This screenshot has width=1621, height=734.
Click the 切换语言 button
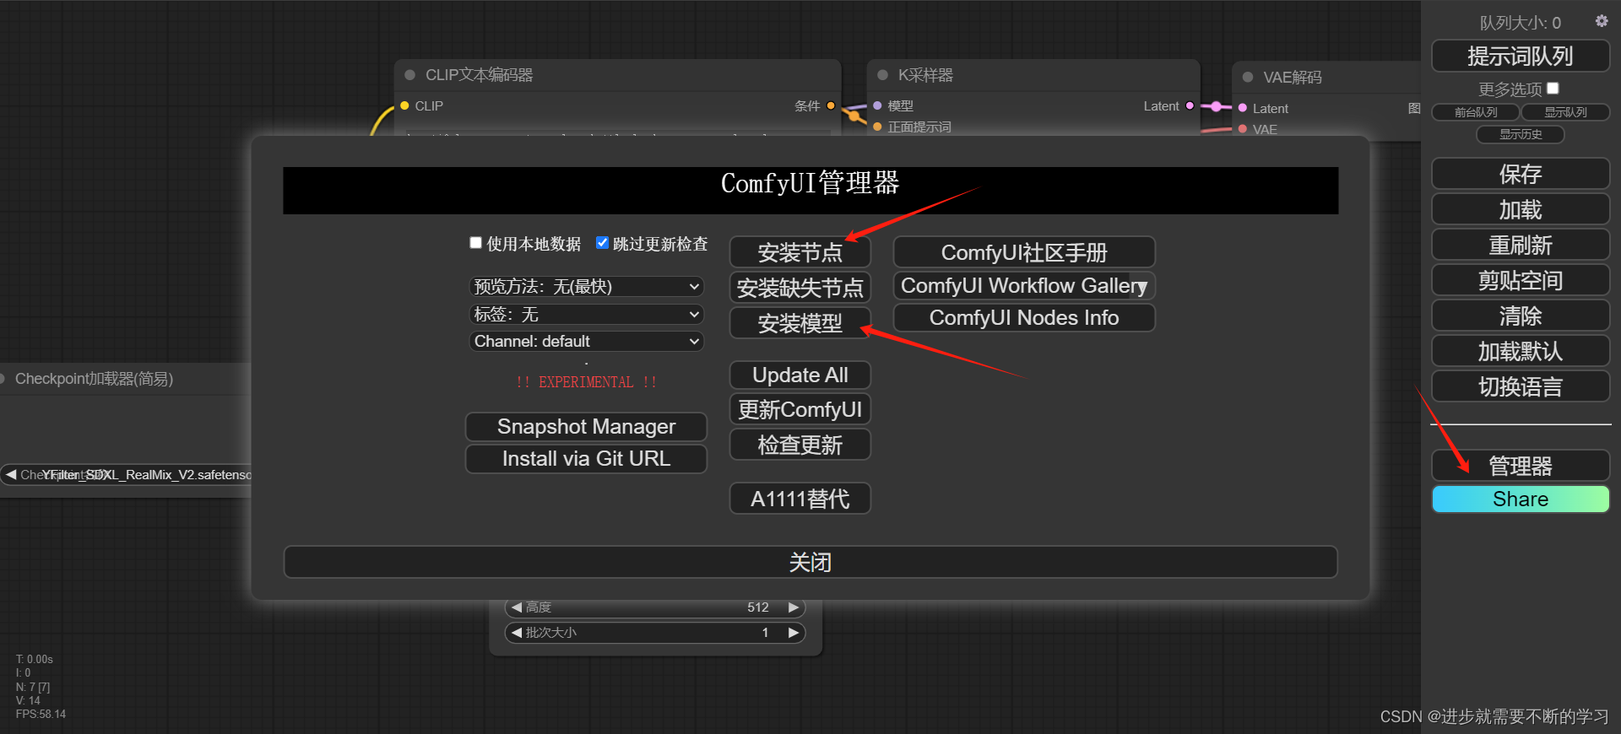pyautogui.click(x=1521, y=386)
